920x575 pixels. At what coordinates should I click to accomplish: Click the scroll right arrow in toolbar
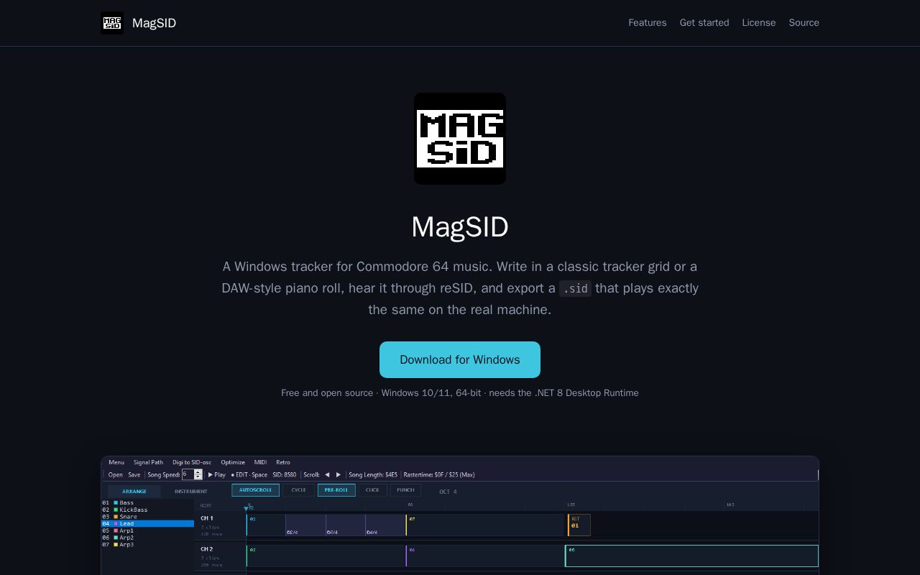[339, 474]
